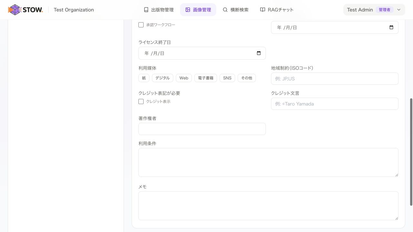Click the Test Admin user name
Image resolution: width=413 pixels, height=232 pixels.
pyautogui.click(x=360, y=10)
